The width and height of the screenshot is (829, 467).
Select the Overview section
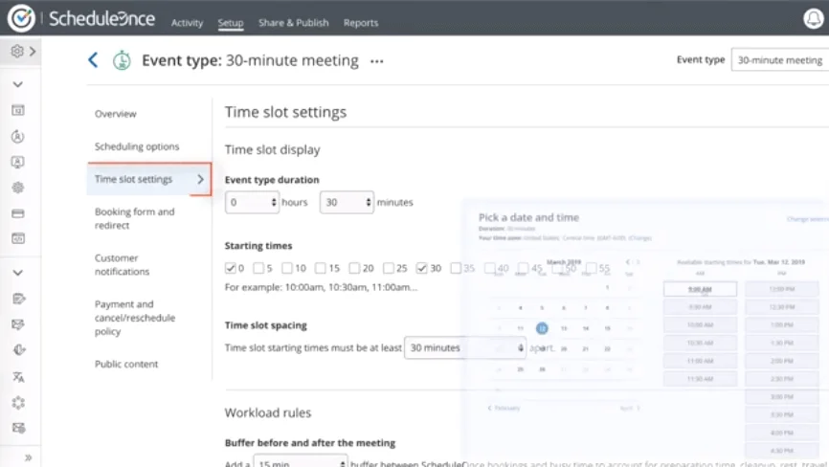pyautogui.click(x=115, y=114)
